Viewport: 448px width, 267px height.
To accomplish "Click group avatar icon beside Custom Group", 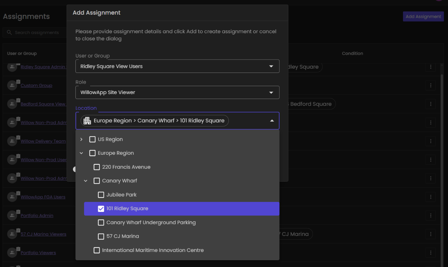I will point(12,85).
